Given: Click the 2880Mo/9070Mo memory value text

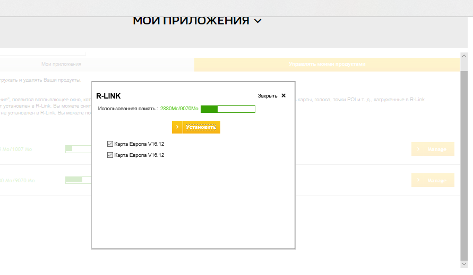Looking at the screenshot, I should [179, 109].
